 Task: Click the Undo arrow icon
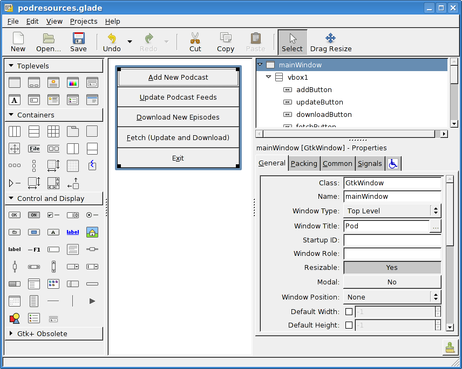click(x=112, y=39)
